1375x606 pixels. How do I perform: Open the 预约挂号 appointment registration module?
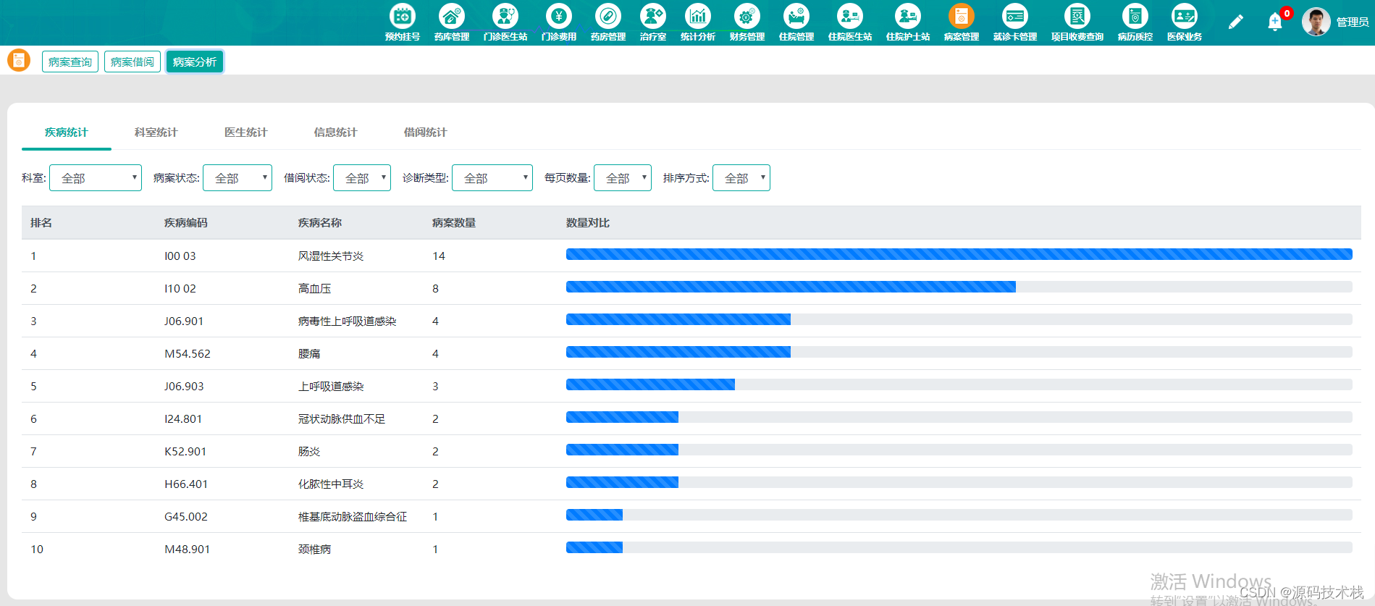(403, 22)
